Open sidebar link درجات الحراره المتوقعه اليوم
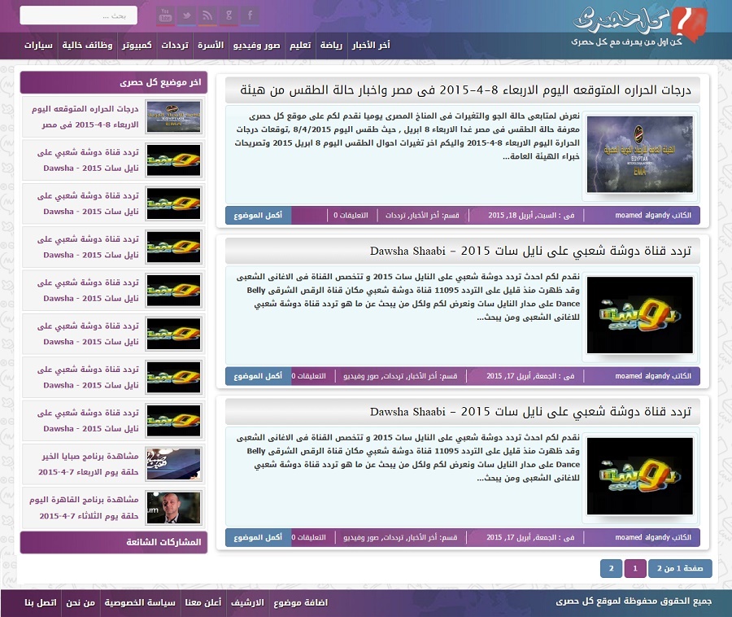Image resolution: width=732 pixels, height=617 pixels. pyautogui.click(x=85, y=116)
